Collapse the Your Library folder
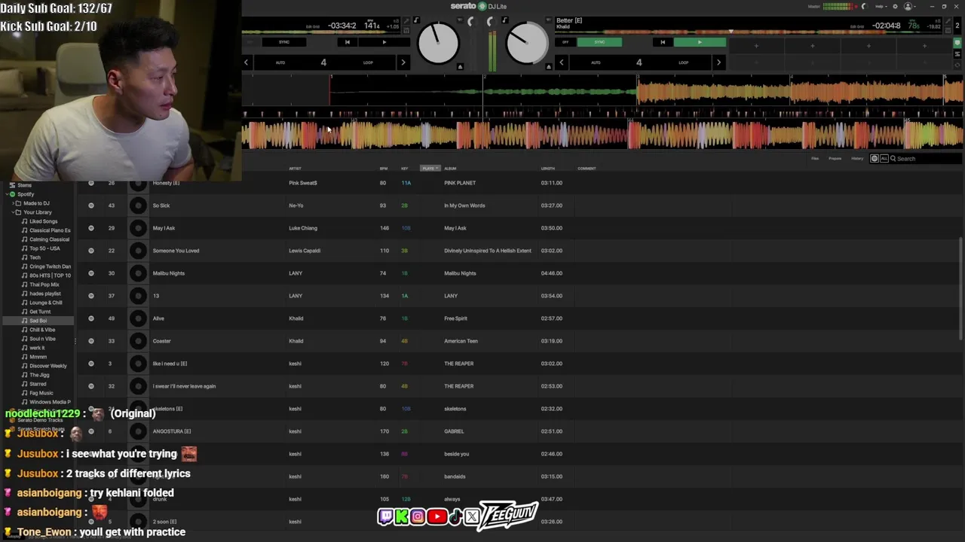The image size is (965, 542). click(x=12, y=212)
